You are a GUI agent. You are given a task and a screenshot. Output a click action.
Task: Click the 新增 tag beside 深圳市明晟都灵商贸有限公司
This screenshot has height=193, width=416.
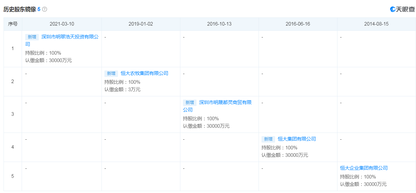(190, 102)
